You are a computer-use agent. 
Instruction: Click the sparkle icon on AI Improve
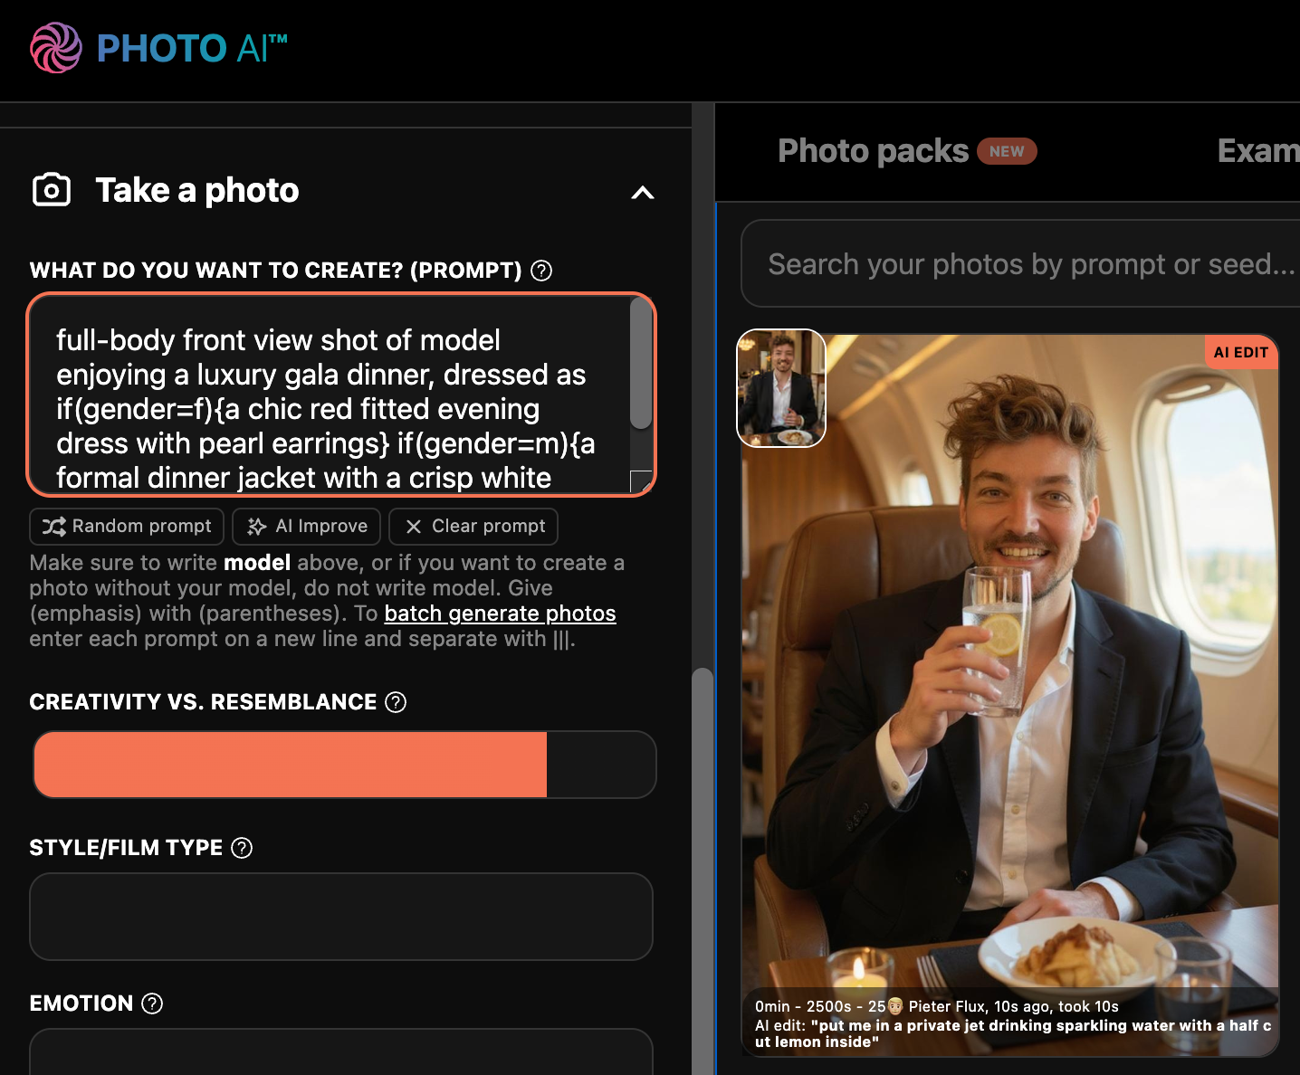pos(257,527)
